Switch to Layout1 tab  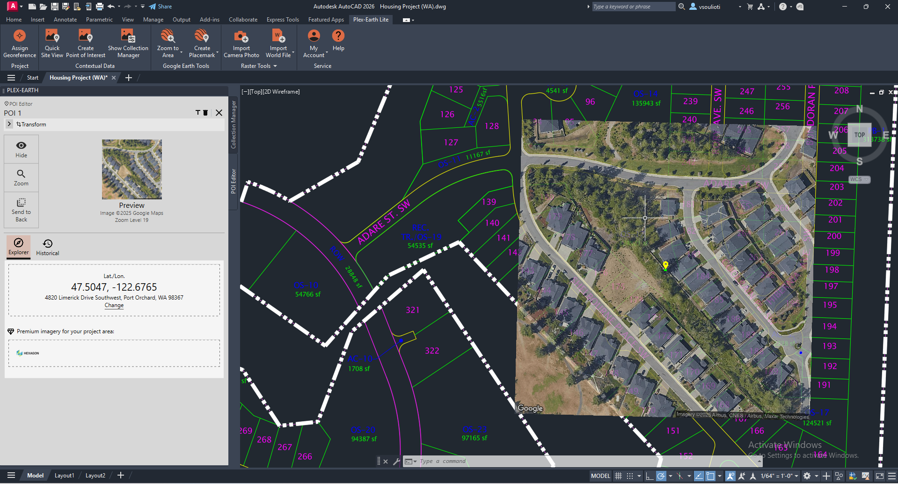coord(64,476)
